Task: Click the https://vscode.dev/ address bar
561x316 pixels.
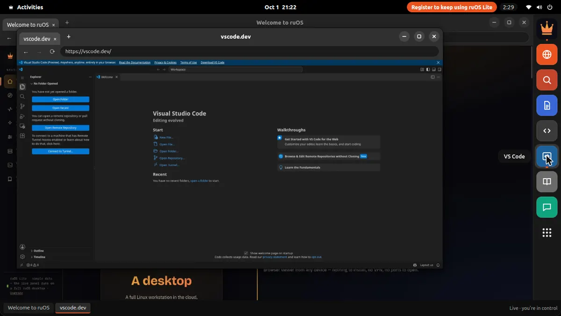Action: tap(250, 51)
